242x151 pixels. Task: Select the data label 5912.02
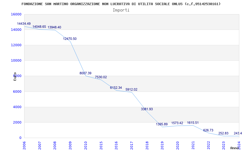(x=131, y=89)
